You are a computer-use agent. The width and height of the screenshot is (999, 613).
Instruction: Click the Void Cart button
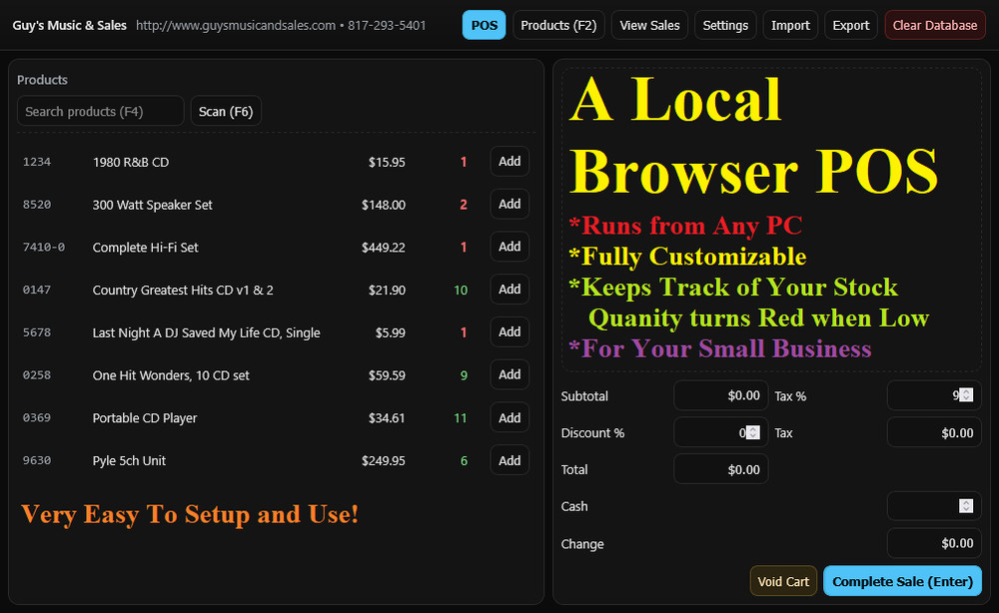click(x=783, y=580)
